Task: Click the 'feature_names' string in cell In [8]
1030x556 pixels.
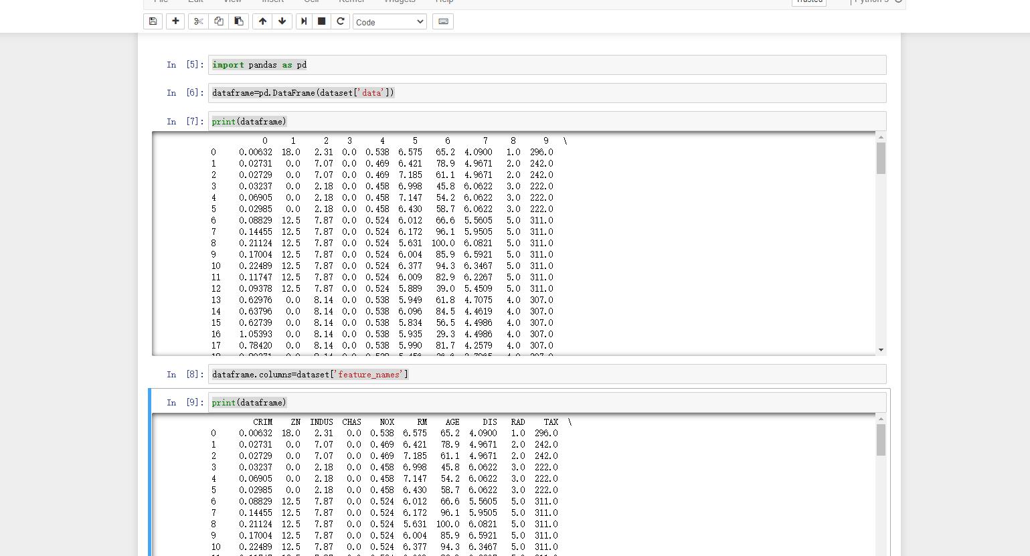Action: [369, 374]
